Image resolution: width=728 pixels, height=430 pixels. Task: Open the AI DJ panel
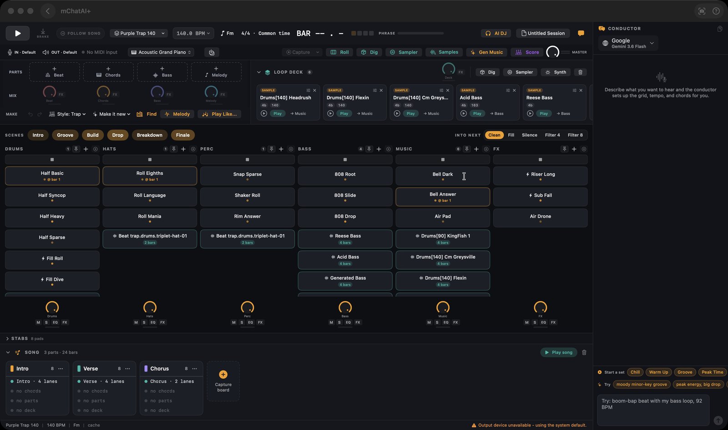tap(496, 33)
